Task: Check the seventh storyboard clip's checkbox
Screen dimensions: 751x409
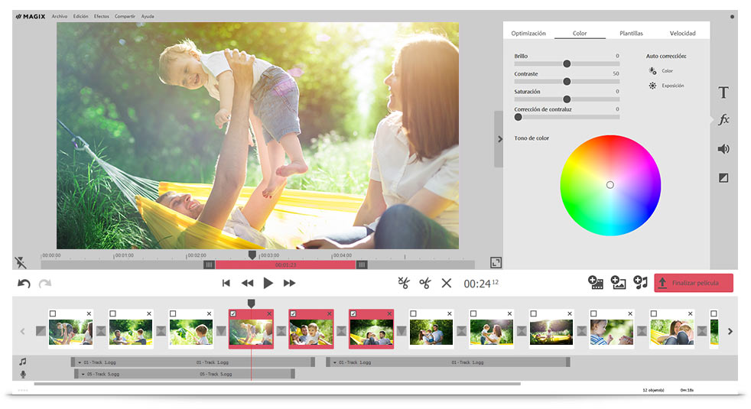Action: click(x=413, y=313)
